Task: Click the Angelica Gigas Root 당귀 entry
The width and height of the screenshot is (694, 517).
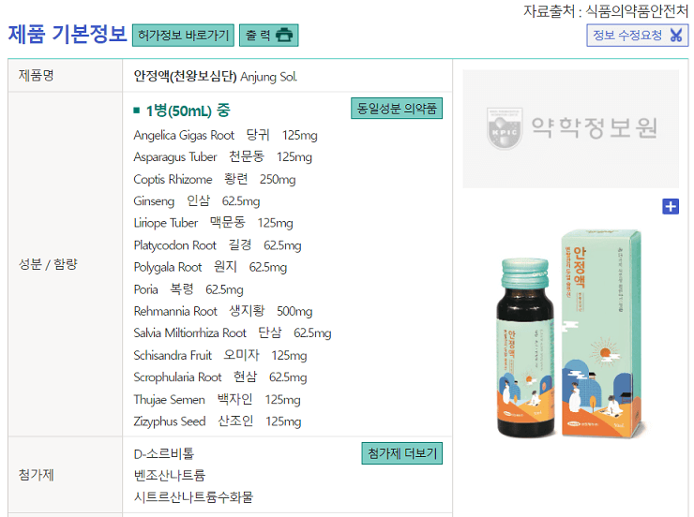Action: [225, 135]
